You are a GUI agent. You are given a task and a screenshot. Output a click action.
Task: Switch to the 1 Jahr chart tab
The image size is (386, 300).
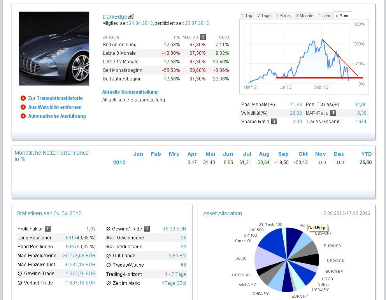click(x=324, y=16)
